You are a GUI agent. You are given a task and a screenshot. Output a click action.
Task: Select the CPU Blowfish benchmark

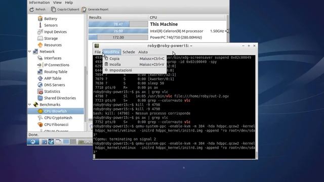(x=56, y=111)
